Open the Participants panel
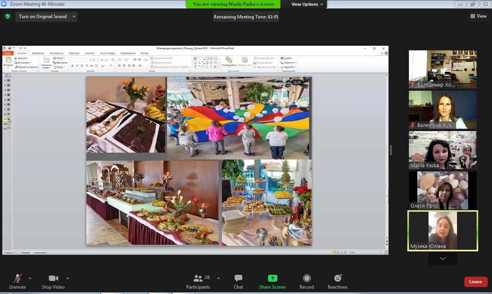Screen dimensions: 492x294 [198, 278]
